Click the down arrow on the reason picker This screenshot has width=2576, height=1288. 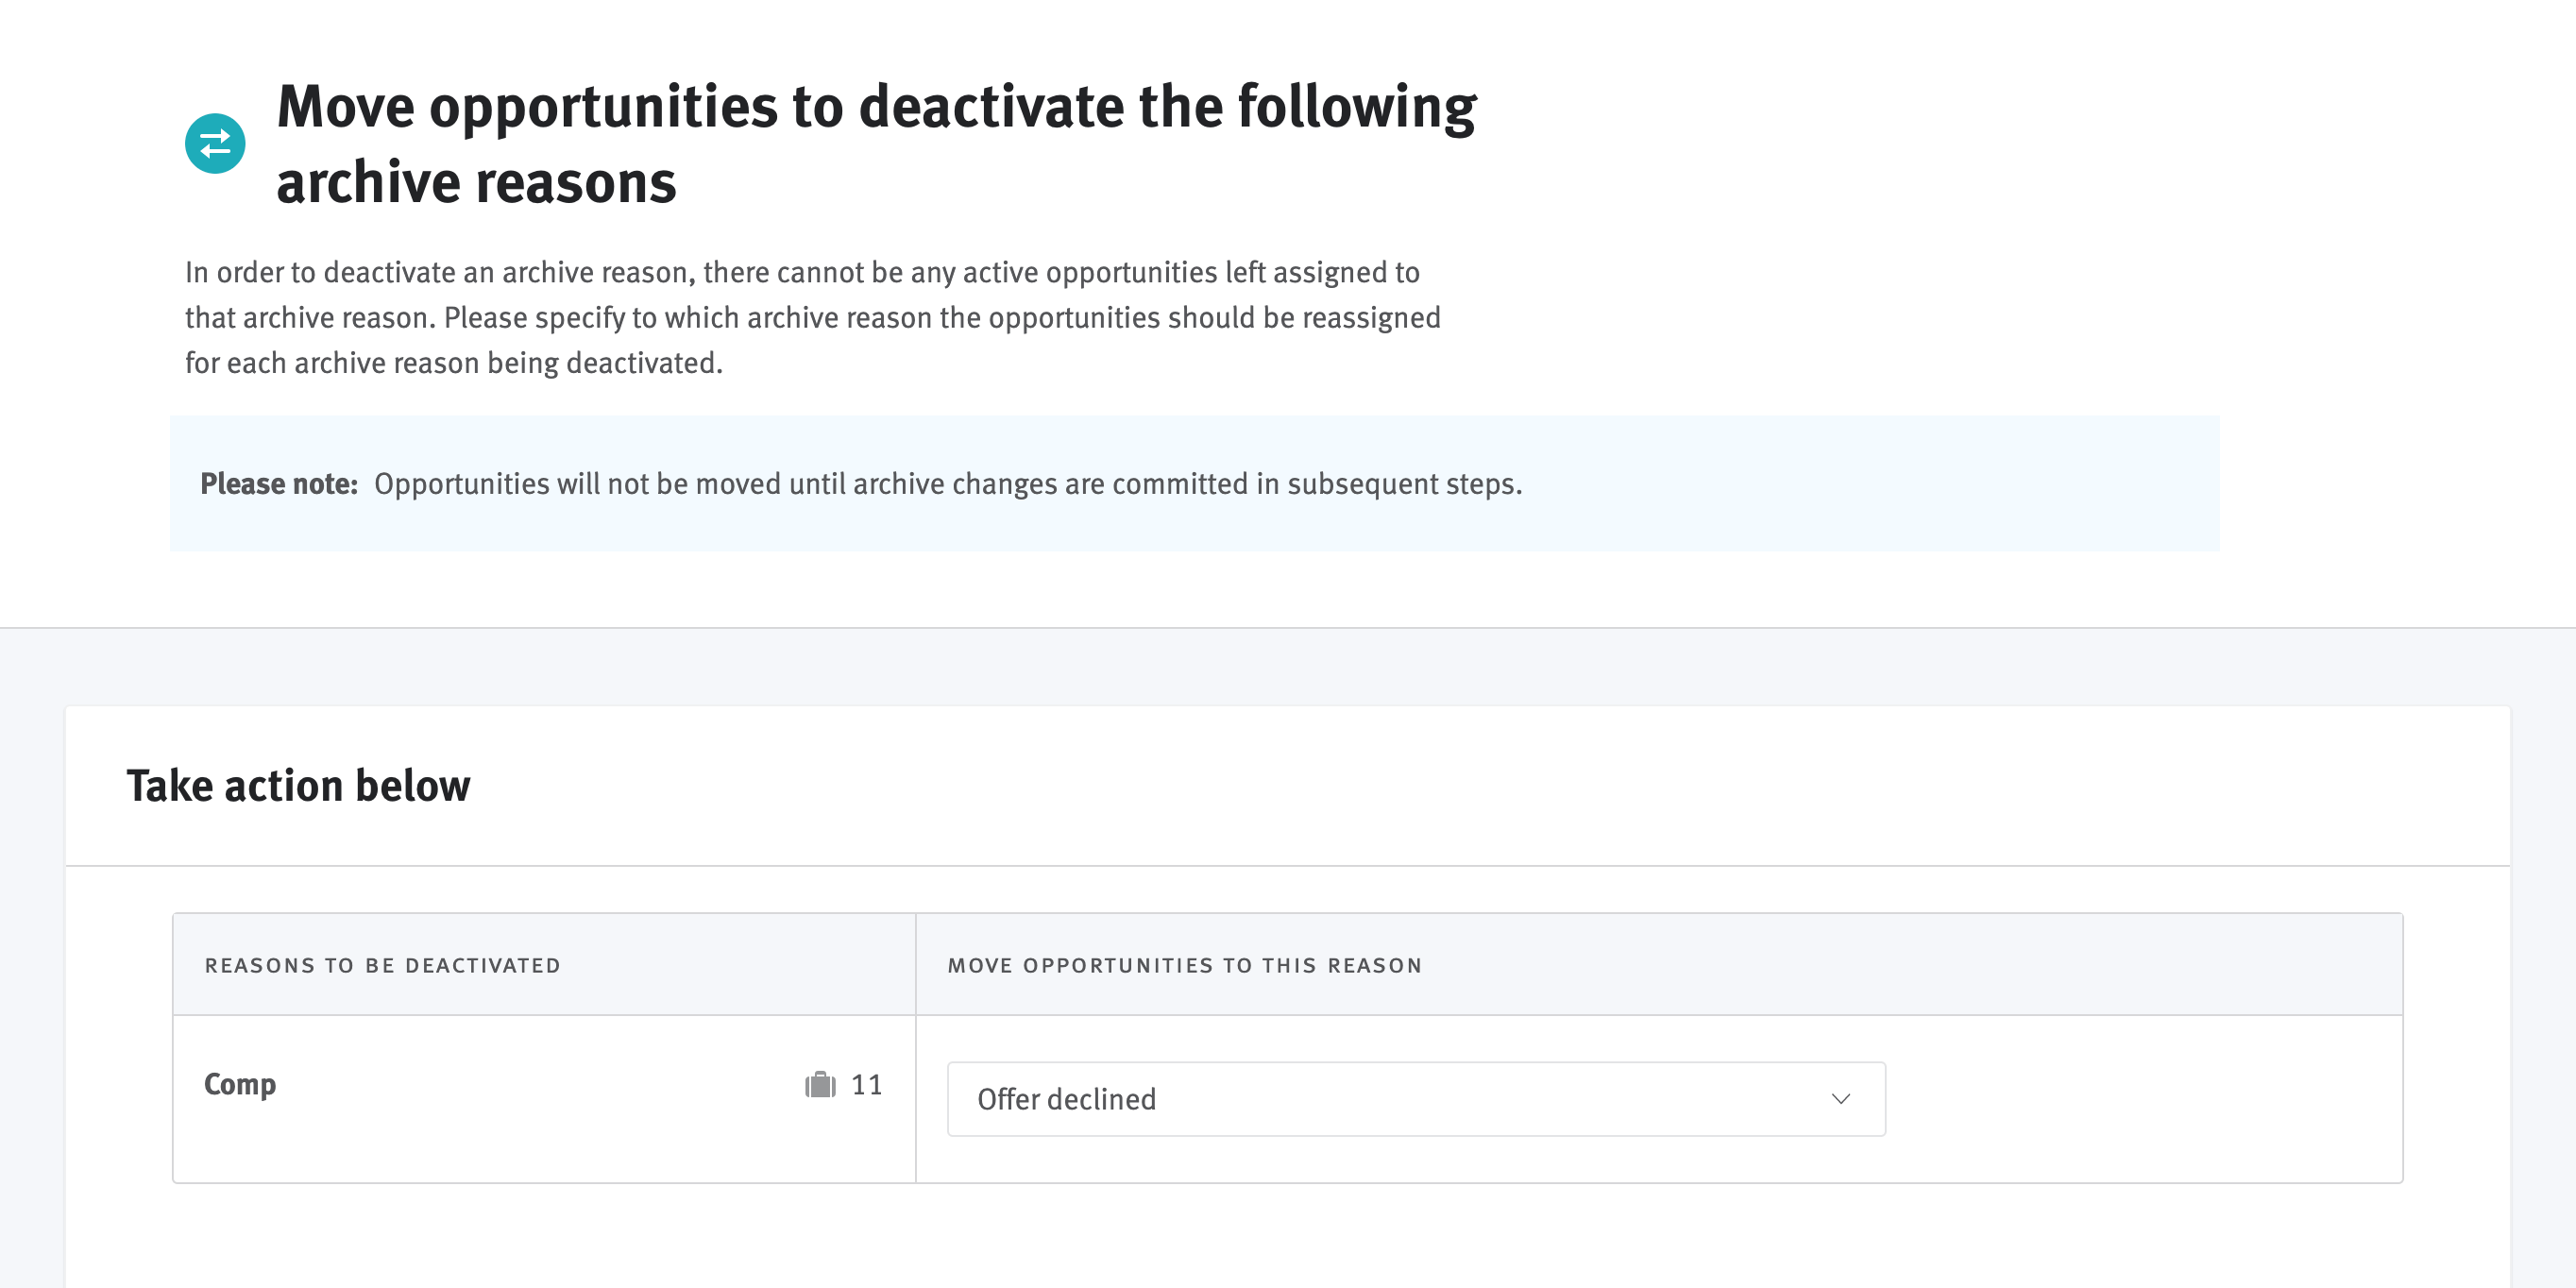[x=1843, y=1099]
